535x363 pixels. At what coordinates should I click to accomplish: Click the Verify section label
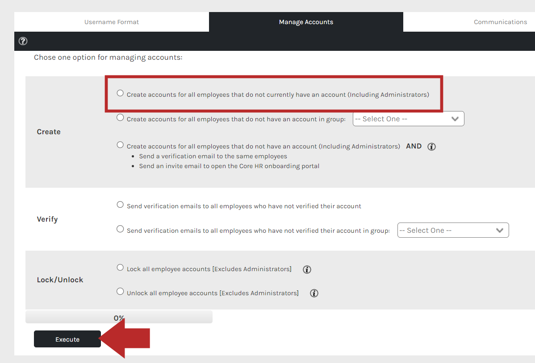click(47, 219)
